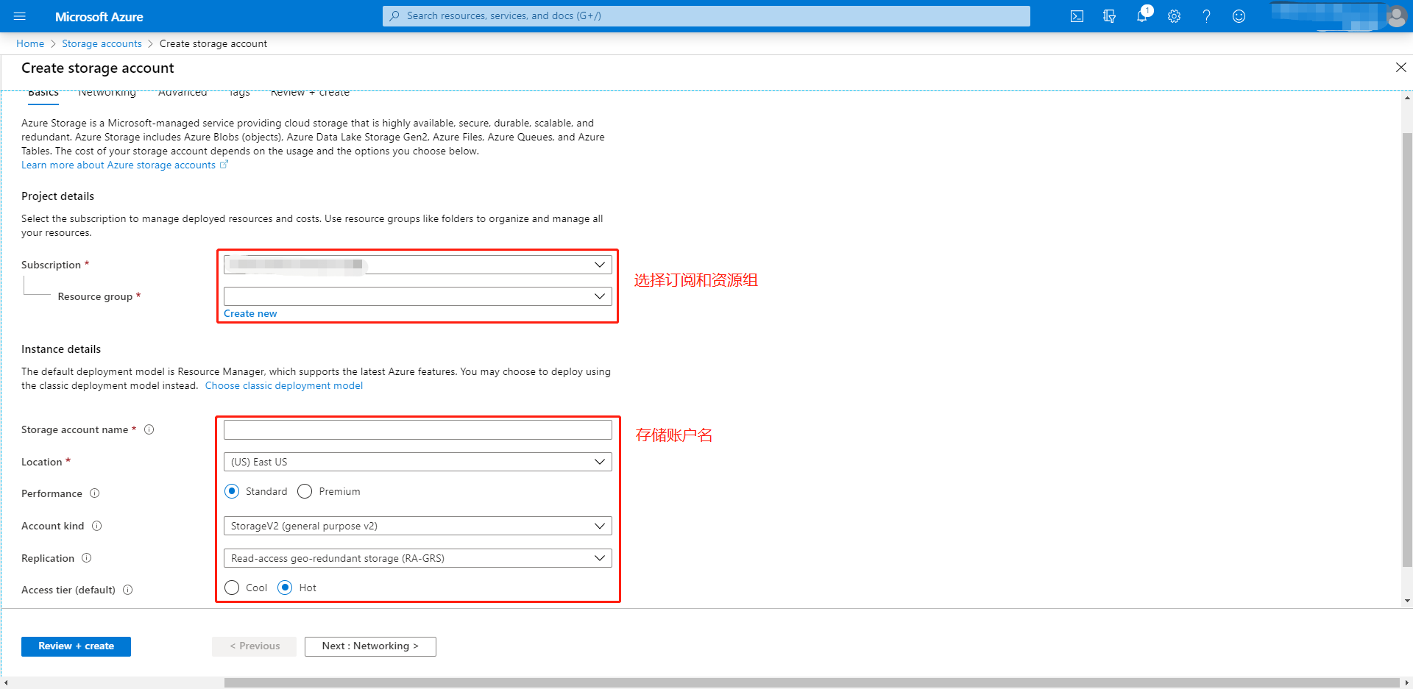Click info icon next to Storage account name
The width and height of the screenshot is (1413, 689).
point(149,429)
